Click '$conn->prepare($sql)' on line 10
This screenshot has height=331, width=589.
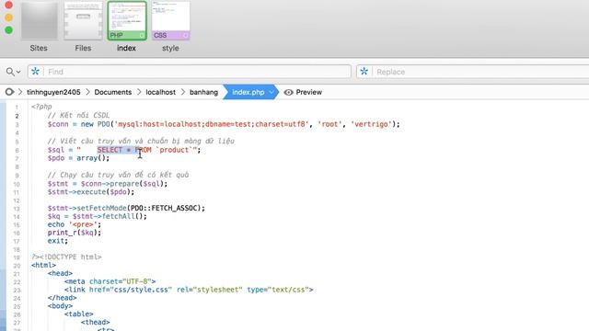tap(122, 184)
